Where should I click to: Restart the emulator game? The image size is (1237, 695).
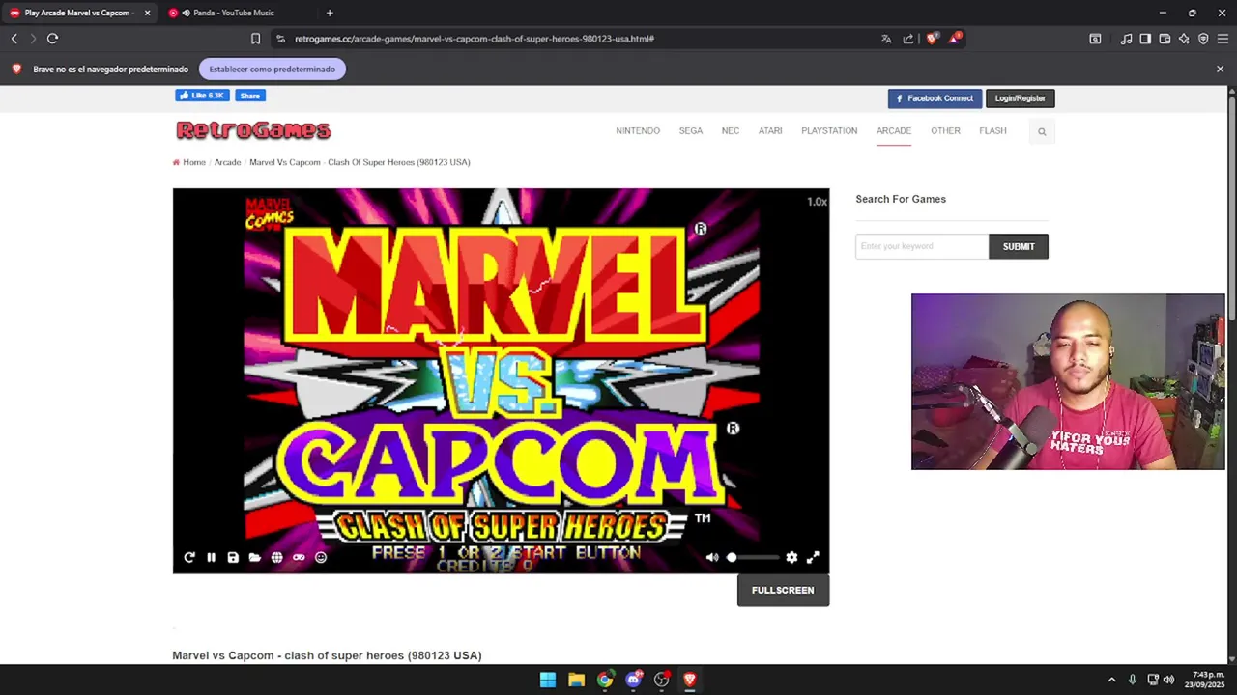point(189,557)
